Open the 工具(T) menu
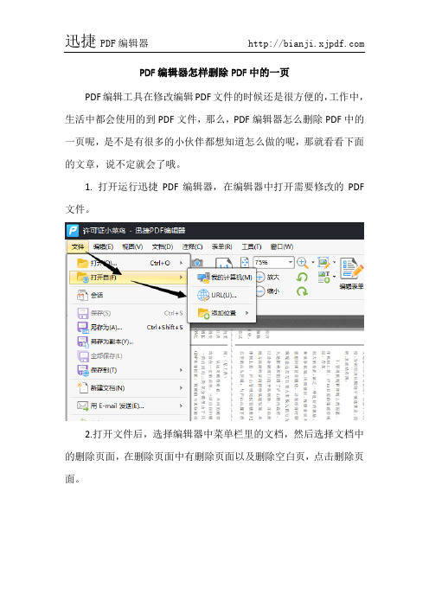Image resolution: width=429 pixels, height=607 pixels. click(252, 246)
